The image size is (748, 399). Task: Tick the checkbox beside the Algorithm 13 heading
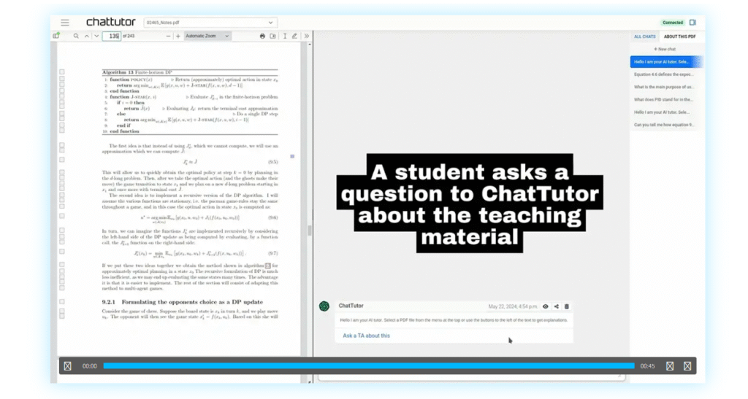pos(62,72)
